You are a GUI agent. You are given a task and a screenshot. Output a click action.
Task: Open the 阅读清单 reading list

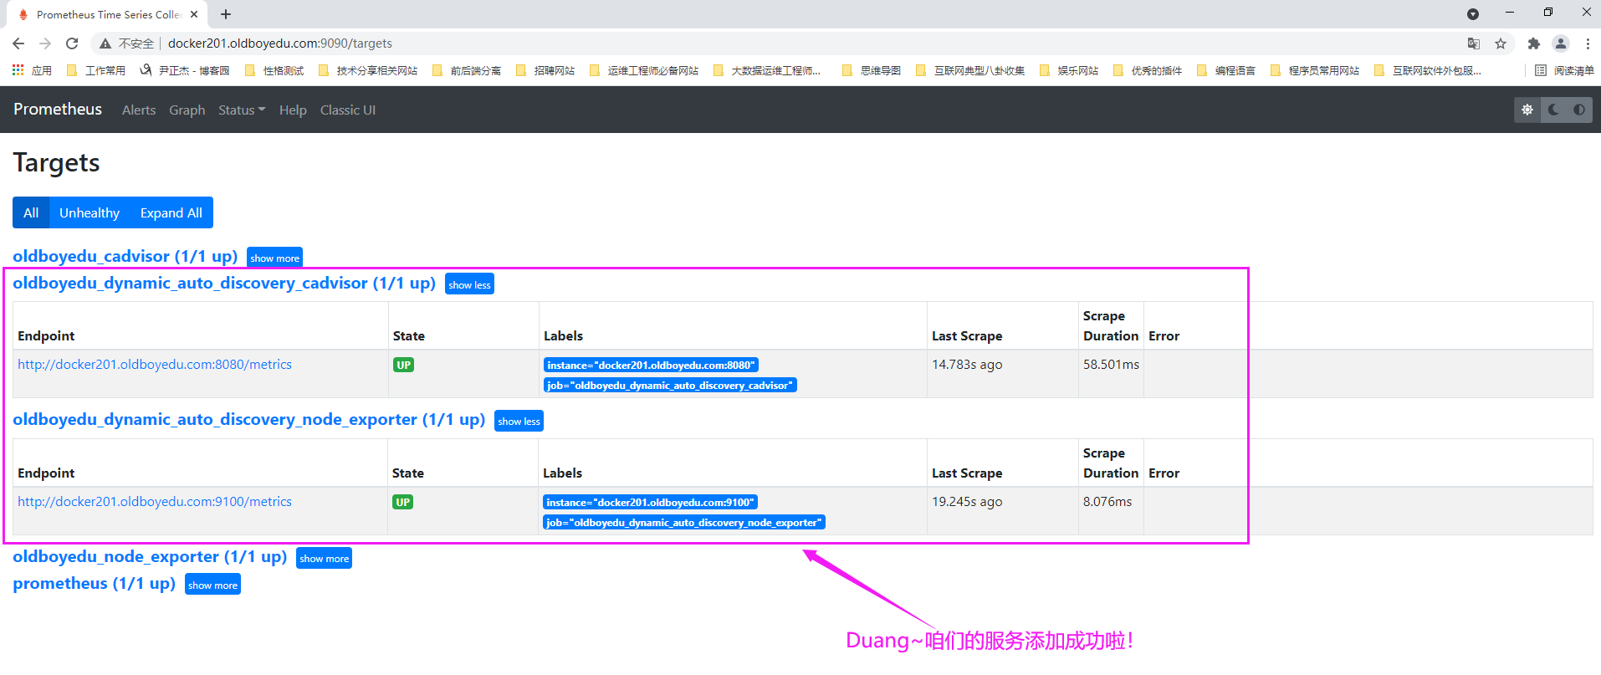pos(1564,70)
